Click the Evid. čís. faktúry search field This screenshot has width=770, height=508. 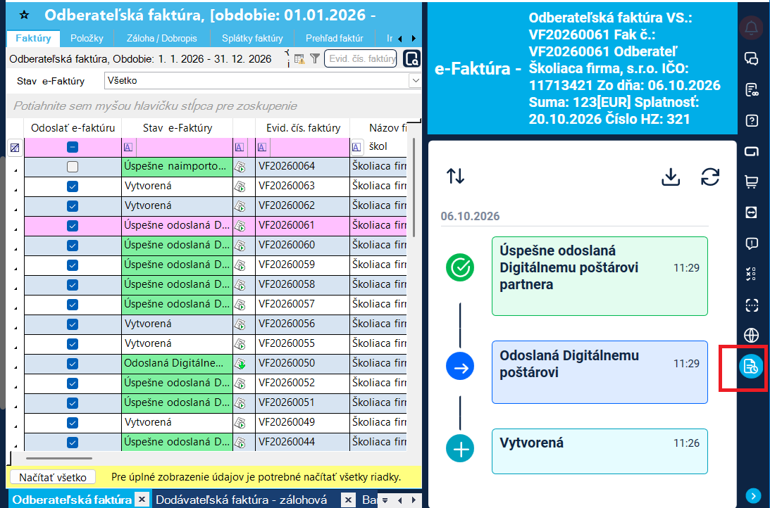point(361,59)
